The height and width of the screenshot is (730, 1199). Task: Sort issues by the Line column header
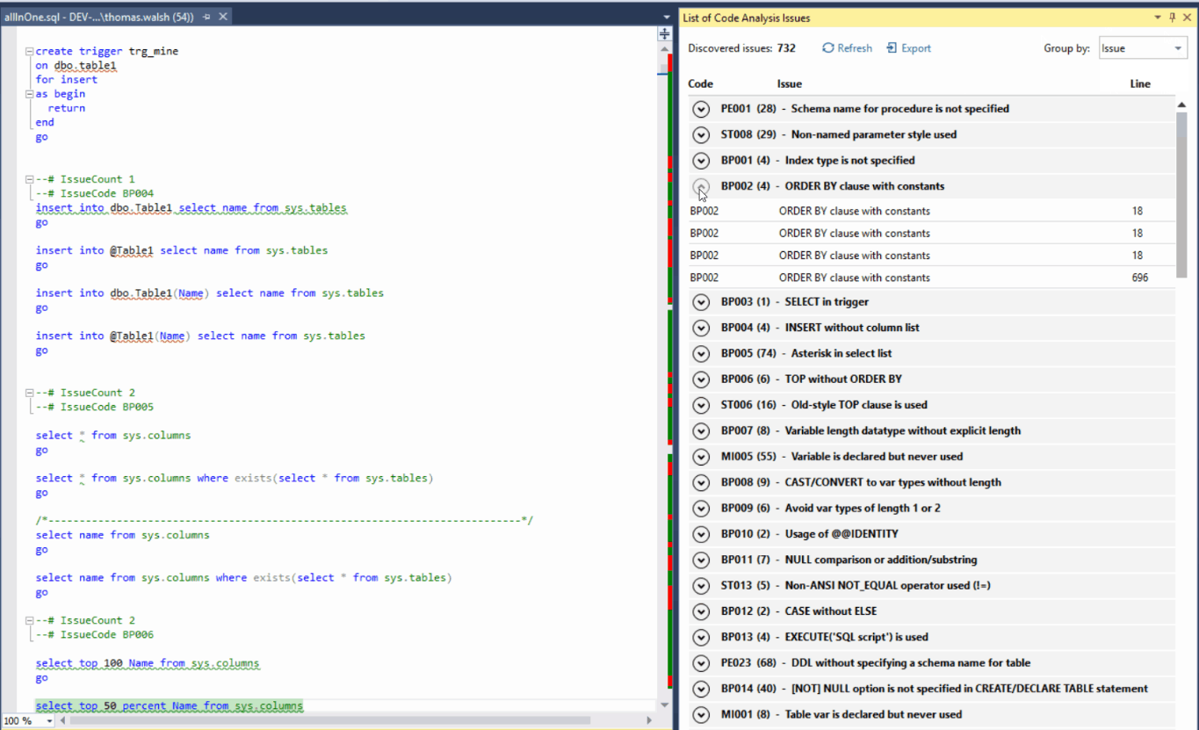point(1139,83)
